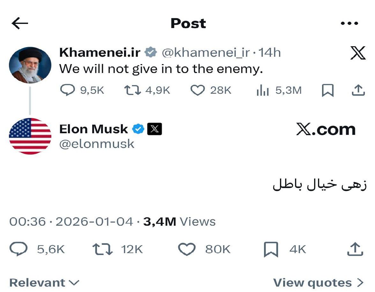Repost Elon Musk's post

pos(102,249)
